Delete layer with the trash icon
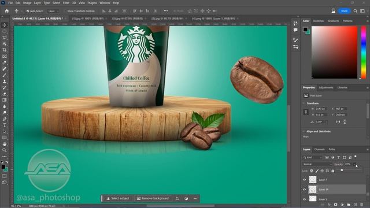Screen dimensions: 370x208 click(362, 205)
